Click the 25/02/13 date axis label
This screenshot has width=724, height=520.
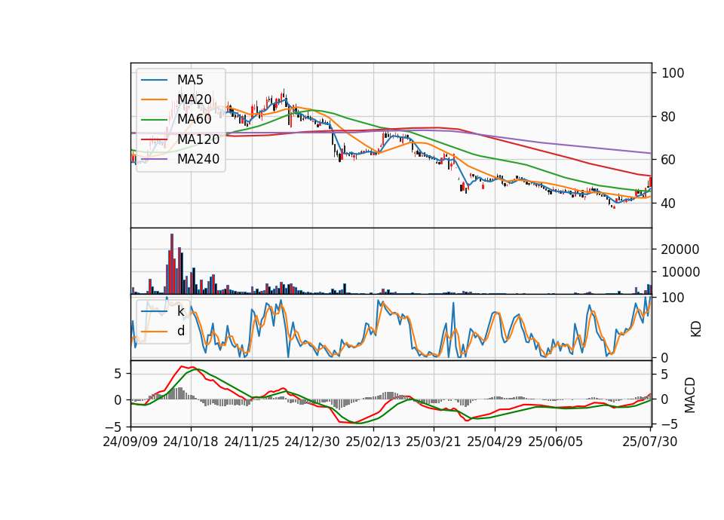373,442
